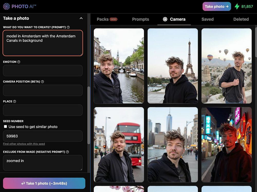
Task: Click the prompt text area with the Amsterdam description
Action: [43, 43]
